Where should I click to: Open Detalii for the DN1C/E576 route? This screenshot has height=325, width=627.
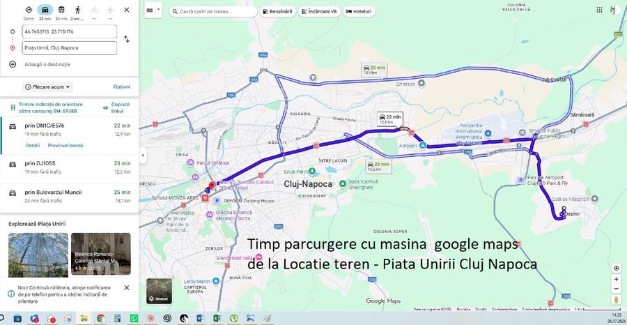[32, 146]
